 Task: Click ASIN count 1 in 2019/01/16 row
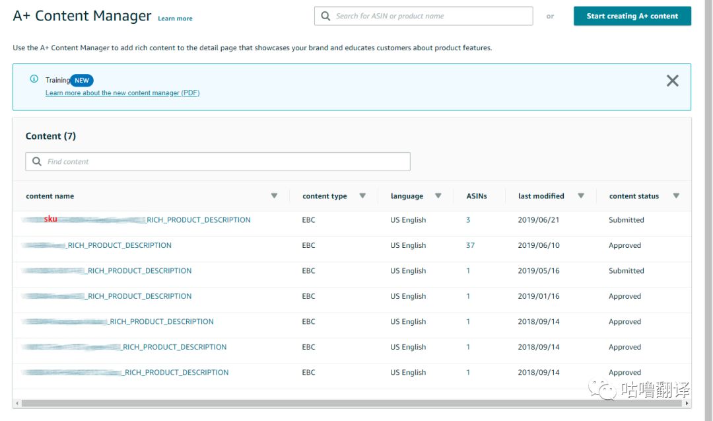pyautogui.click(x=468, y=296)
